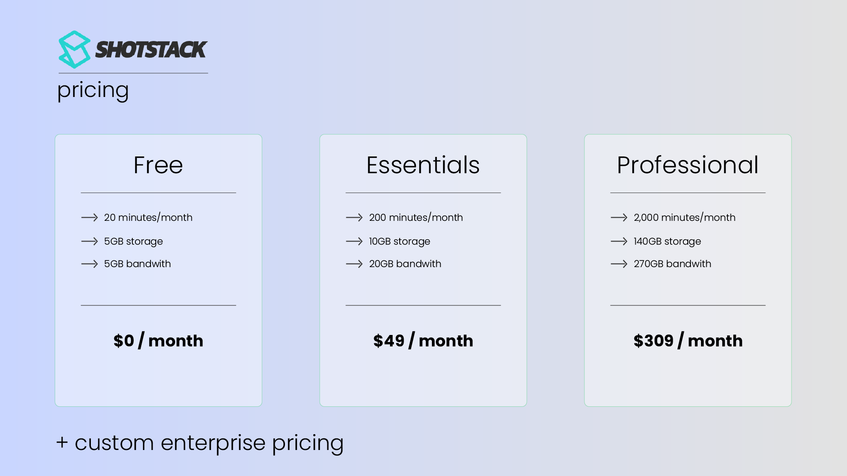The width and height of the screenshot is (847, 476).
Task: Select the Essentials plan heading
Action: [x=423, y=165]
